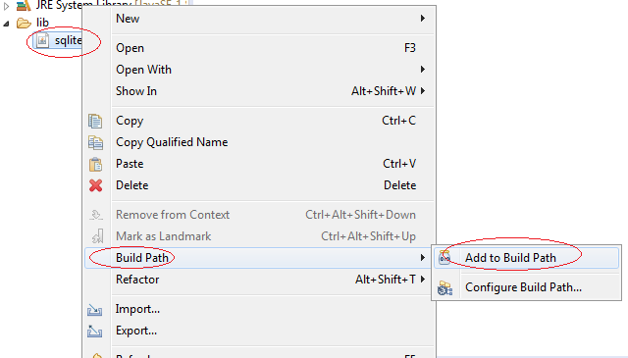Expand the Open With submenu arrow
628x358 pixels.
tap(423, 70)
